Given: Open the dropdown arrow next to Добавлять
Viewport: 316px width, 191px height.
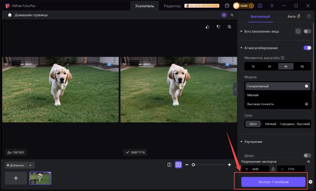Looking at the screenshot, I should pos(31,165).
